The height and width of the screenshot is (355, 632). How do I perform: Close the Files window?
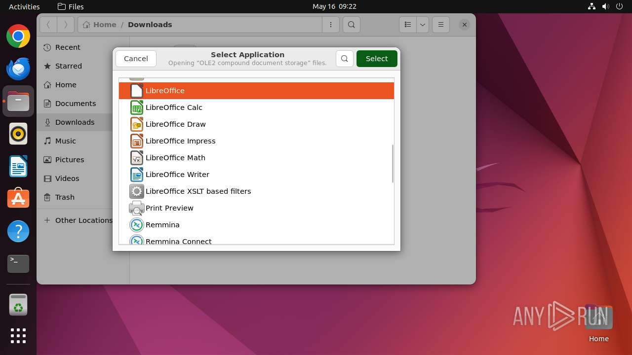[464, 25]
